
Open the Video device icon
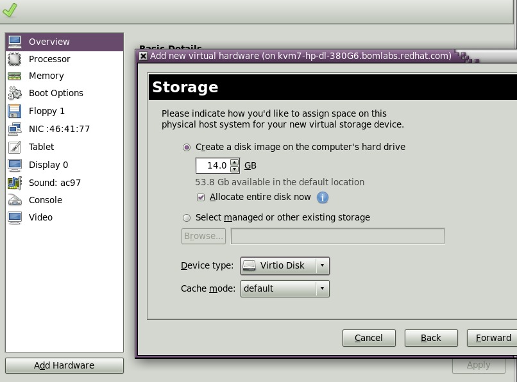14,217
